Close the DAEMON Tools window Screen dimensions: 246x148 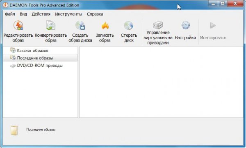pyautogui.click(x=235, y=4)
